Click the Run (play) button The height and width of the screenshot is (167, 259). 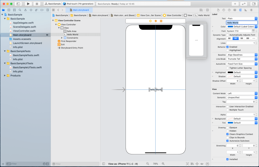click(28, 4)
